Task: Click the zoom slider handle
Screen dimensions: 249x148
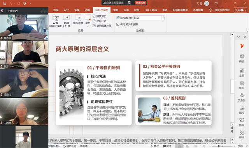Action: click(x=219, y=146)
